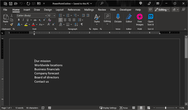The image size is (188, 110).
Task: Decrease font size with Shrink Font
Action: click(x=54, y=24)
